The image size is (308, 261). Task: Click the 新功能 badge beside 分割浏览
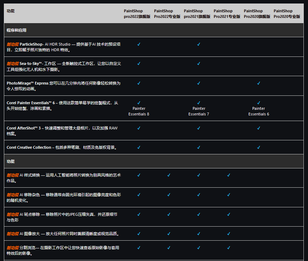click(13, 248)
